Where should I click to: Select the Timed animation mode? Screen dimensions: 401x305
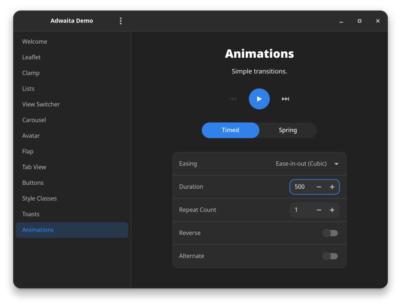pos(231,130)
